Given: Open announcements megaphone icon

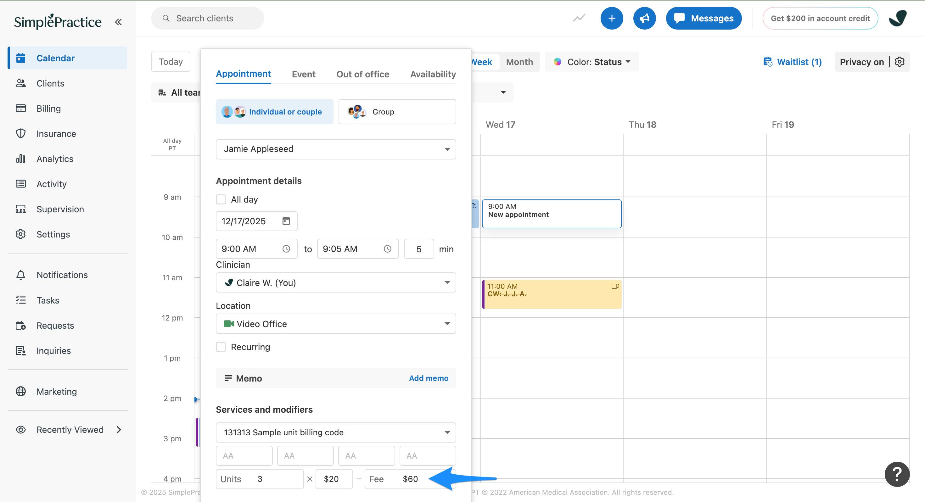Looking at the screenshot, I should [x=644, y=18].
